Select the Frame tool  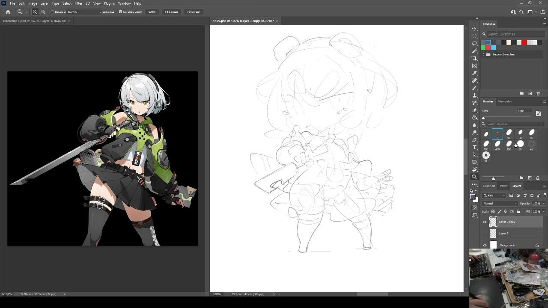point(474,65)
